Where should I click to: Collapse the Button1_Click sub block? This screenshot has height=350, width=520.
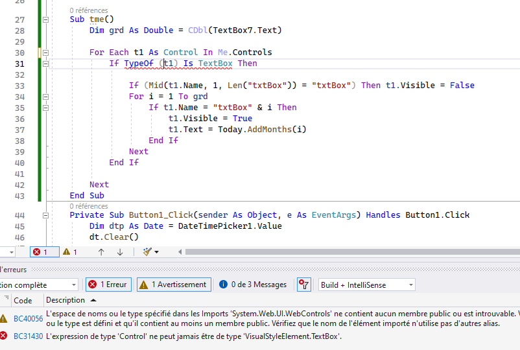pos(45,215)
